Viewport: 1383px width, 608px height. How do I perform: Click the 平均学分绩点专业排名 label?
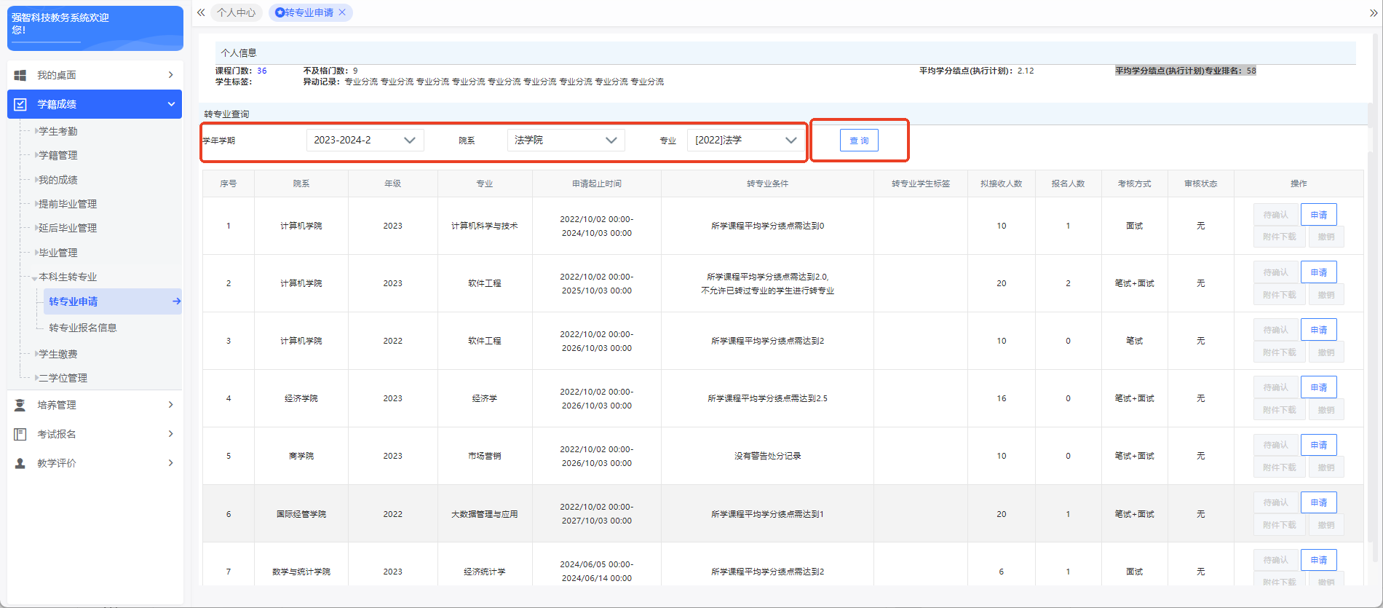click(1179, 71)
